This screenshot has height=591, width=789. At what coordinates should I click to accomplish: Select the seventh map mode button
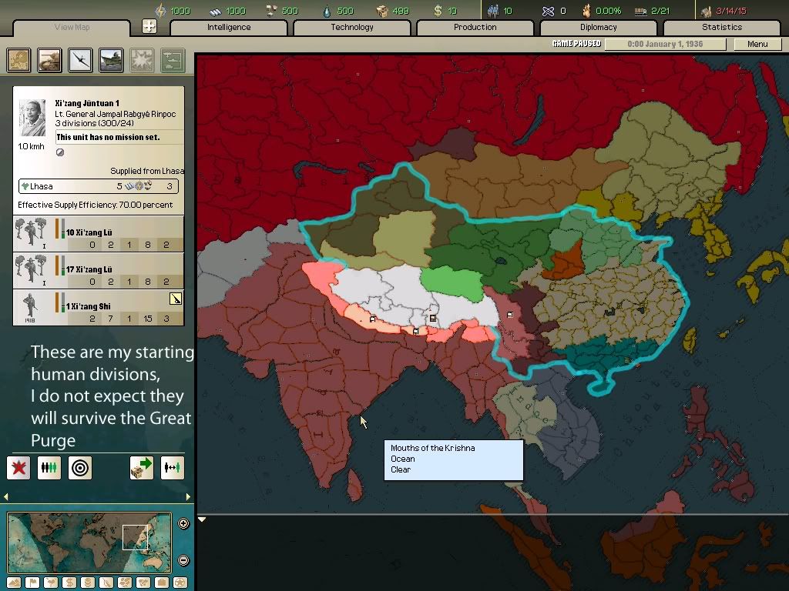[x=125, y=583]
